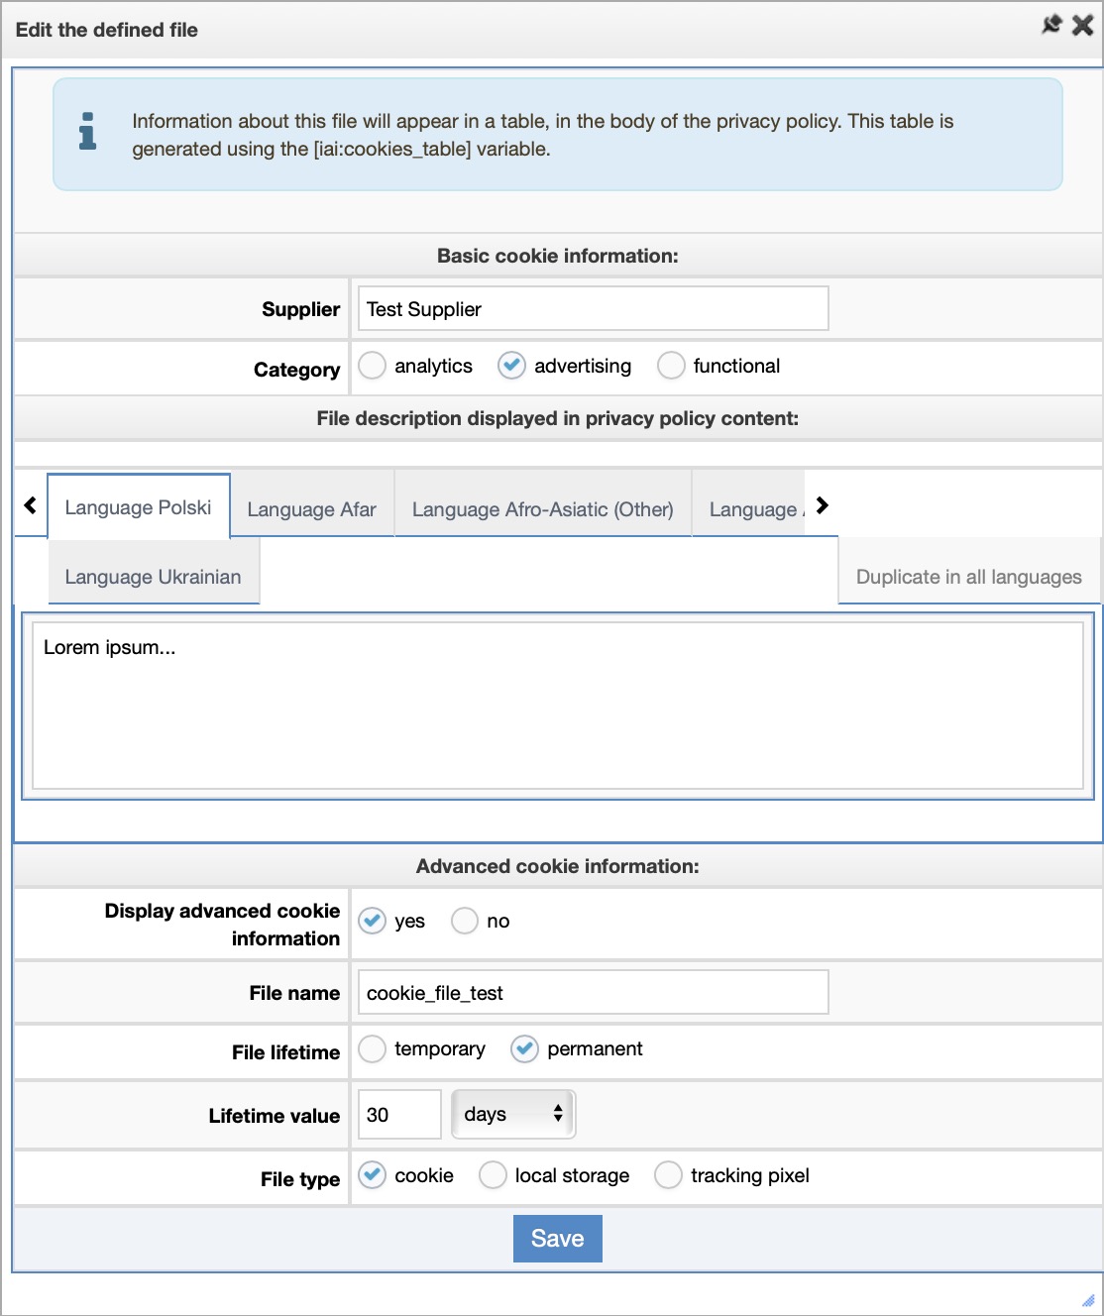Click the dialog resize grip icon
Image resolution: width=1104 pixels, height=1316 pixels.
click(1088, 1300)
